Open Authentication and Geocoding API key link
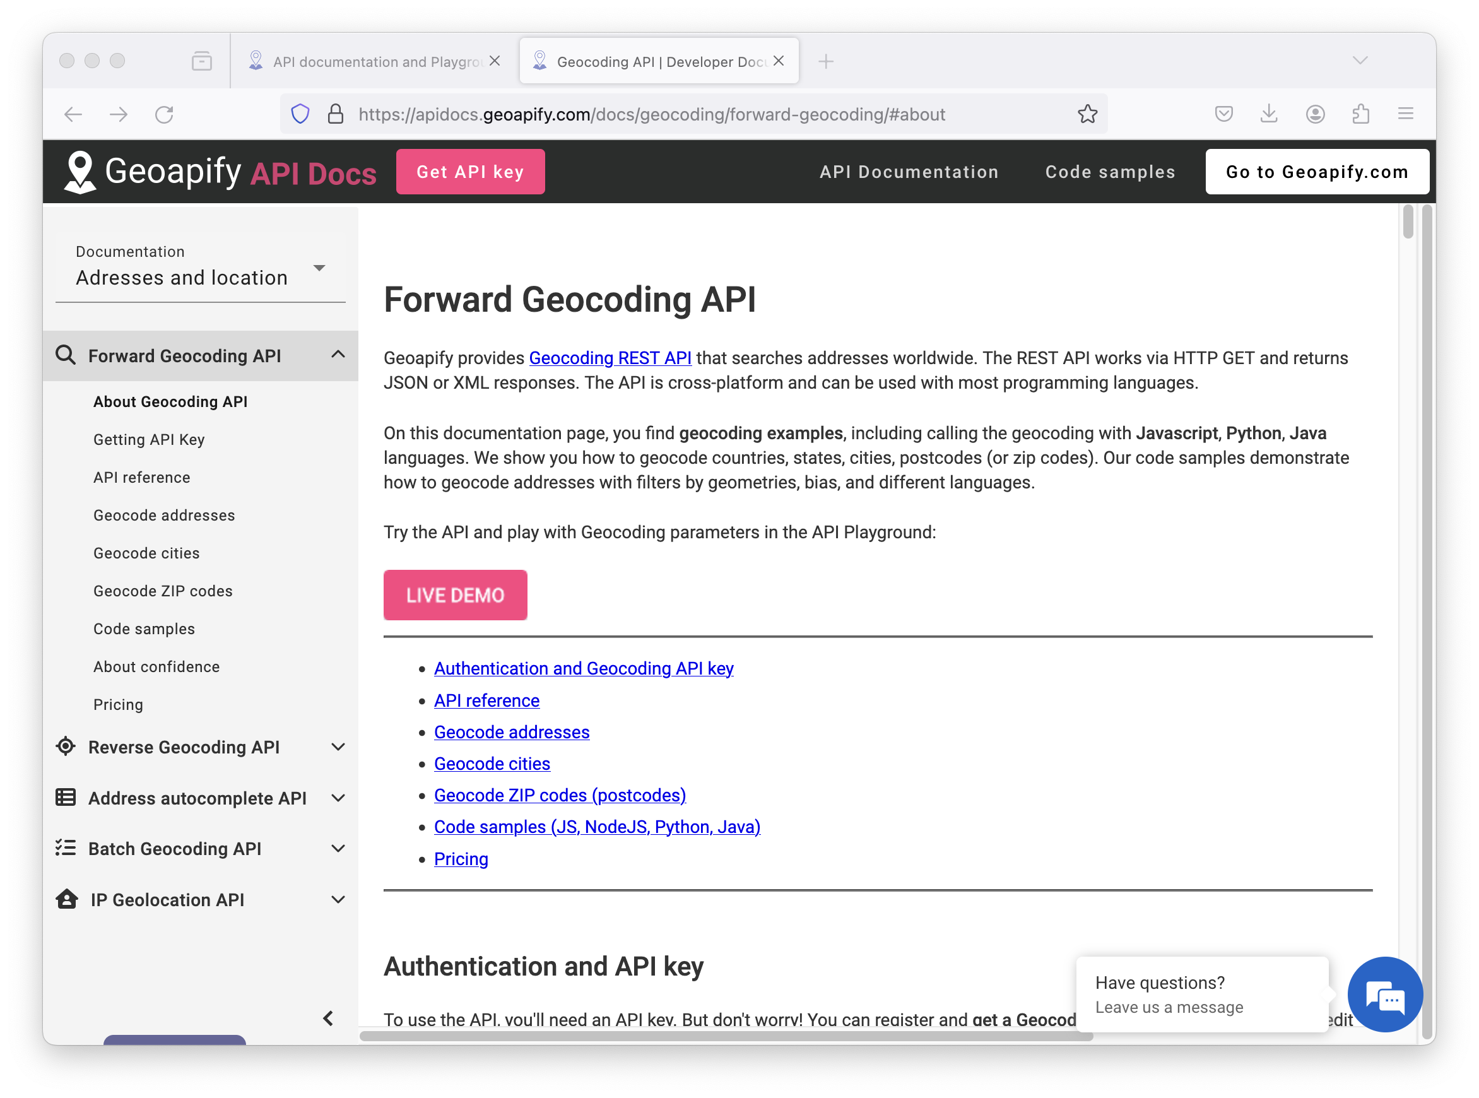The image size is (1479, 1098). click(584, 668)
